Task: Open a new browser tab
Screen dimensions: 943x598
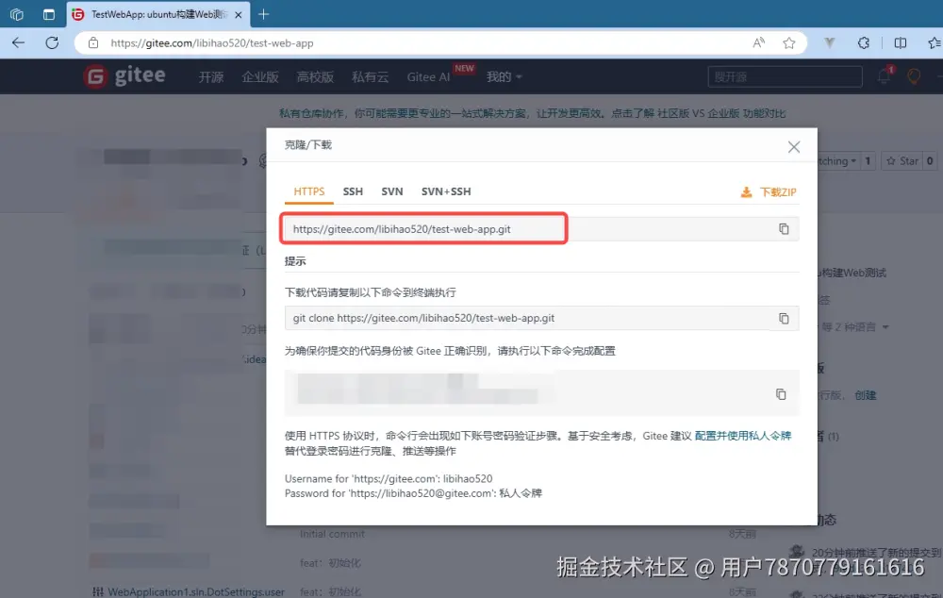Action: (263, 14)
